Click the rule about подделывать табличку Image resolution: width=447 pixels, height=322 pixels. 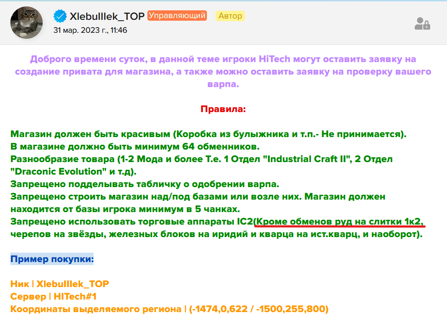(x=145, y=184)
